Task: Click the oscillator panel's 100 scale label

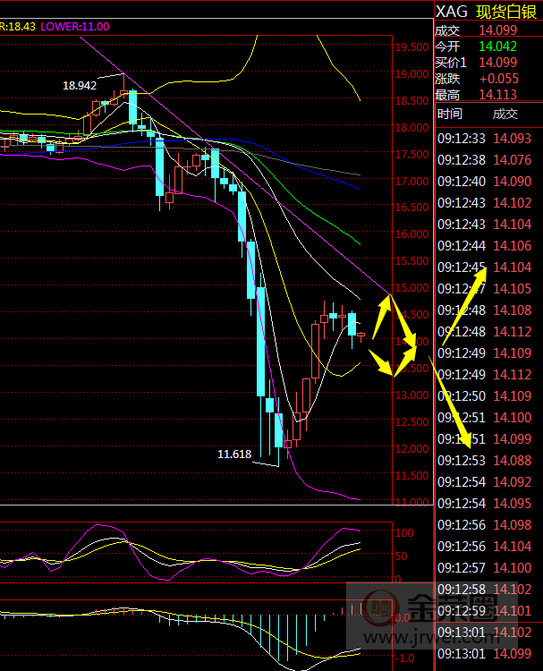Action: (403, 533)
